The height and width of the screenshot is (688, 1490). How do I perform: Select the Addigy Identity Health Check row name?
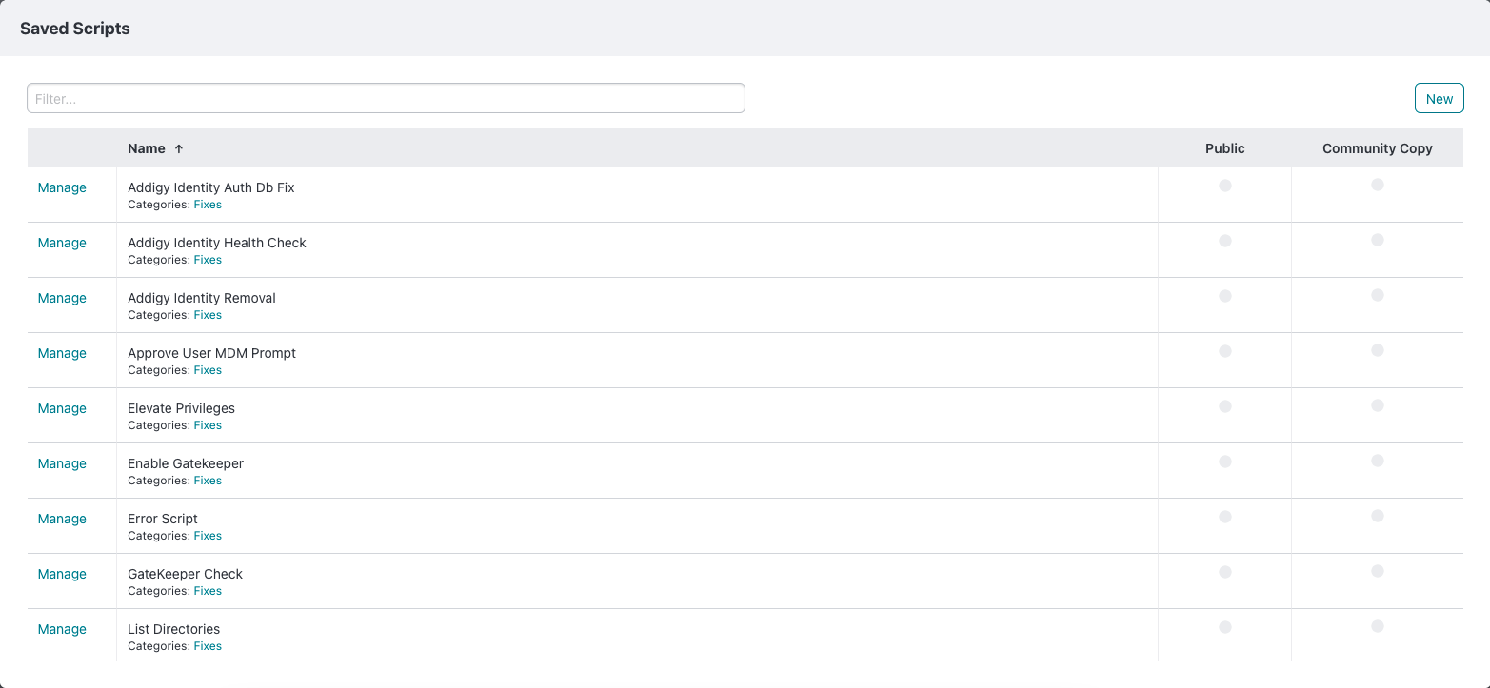[217, 243]
